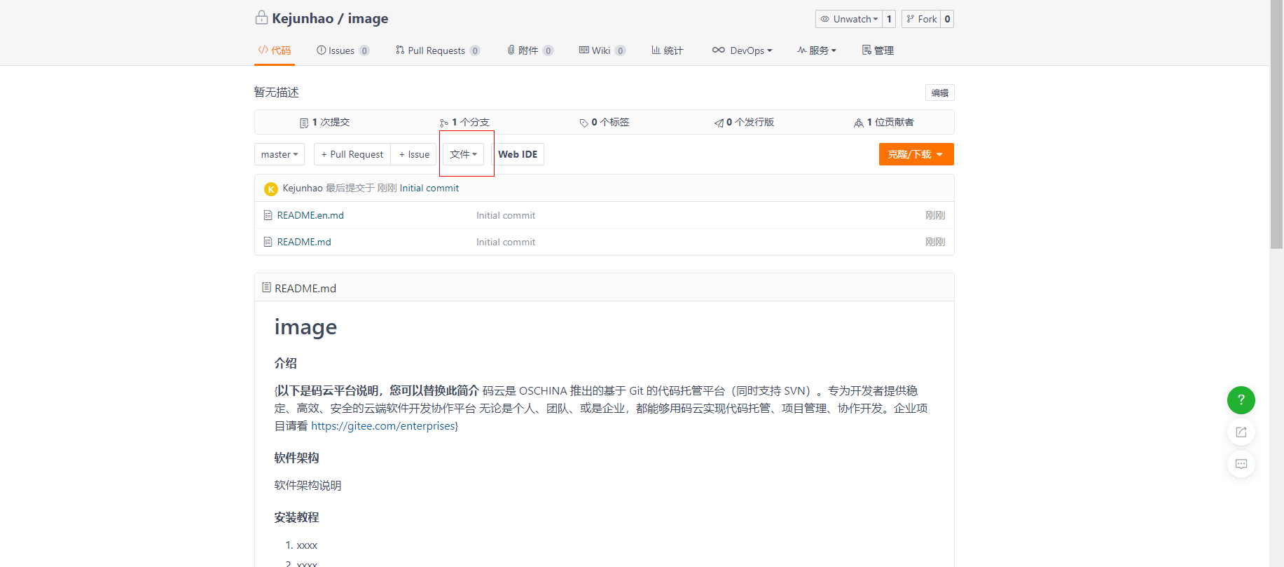The image size is (1284, 567).
Task: View the 1 个分支 branches link
Action: click(x=464, y=122)
